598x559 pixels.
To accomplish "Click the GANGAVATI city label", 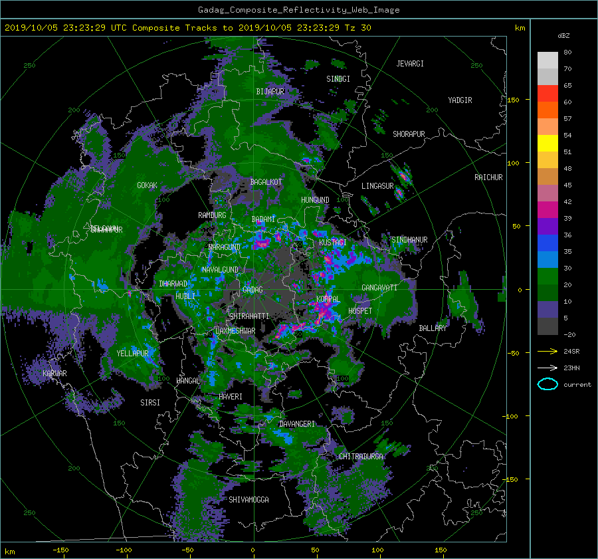I will (x=379, y=288).
